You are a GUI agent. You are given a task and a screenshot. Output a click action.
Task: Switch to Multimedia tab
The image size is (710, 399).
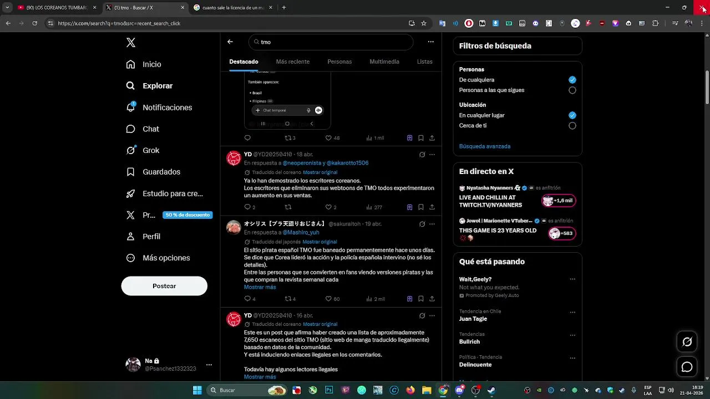point(384,62)
